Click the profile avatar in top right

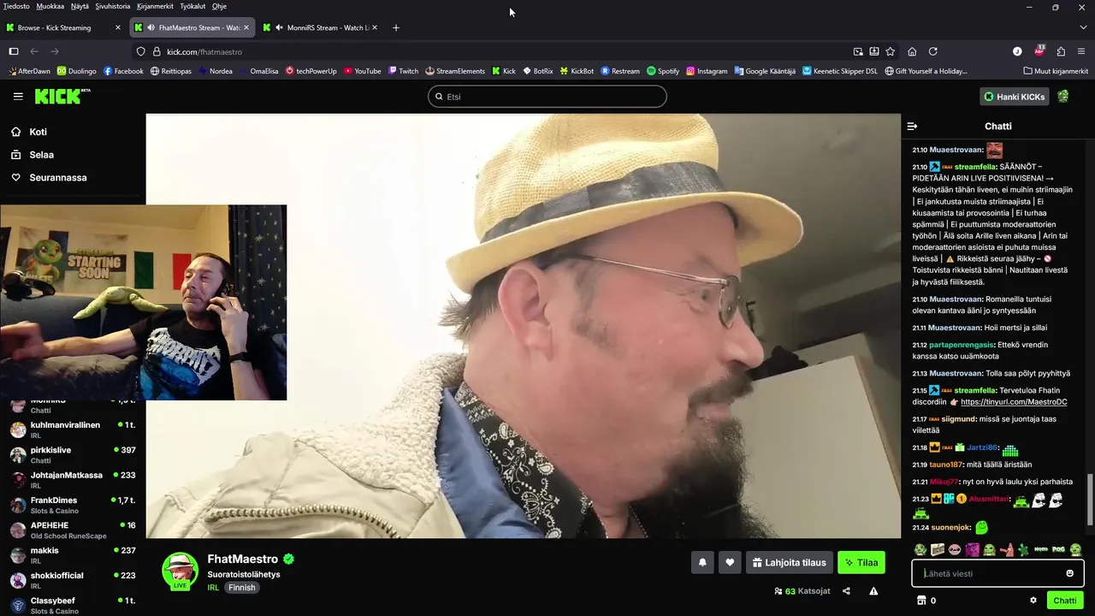1062,97
